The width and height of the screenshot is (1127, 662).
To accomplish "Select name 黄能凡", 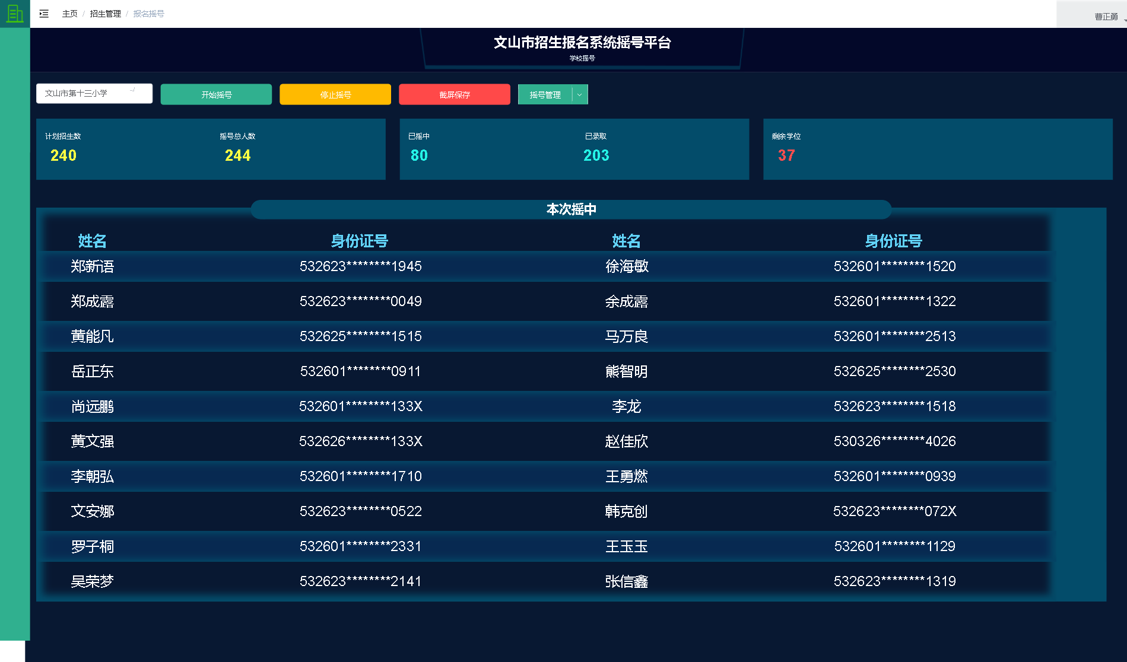I will click(92, 336).
